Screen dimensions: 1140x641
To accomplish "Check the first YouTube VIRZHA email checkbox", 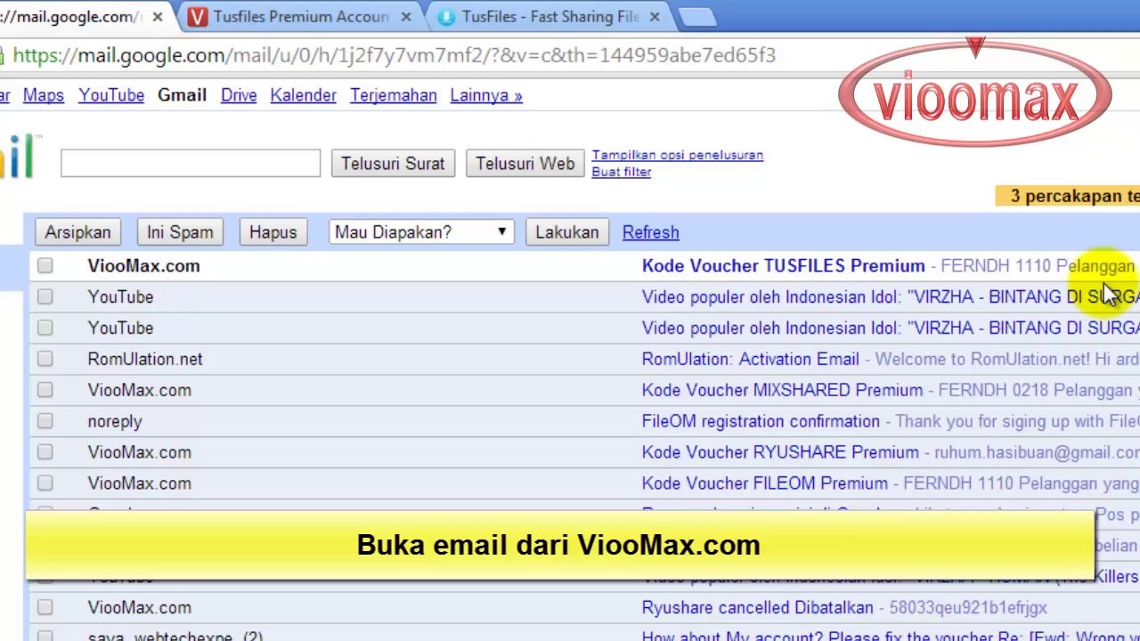I will 45,296.
